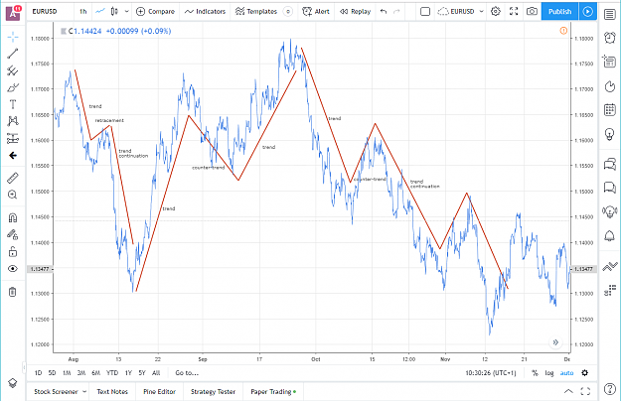Select the trend line drawing tool
The height and width of the screenshot is (401, 621).
coord(13,54)
